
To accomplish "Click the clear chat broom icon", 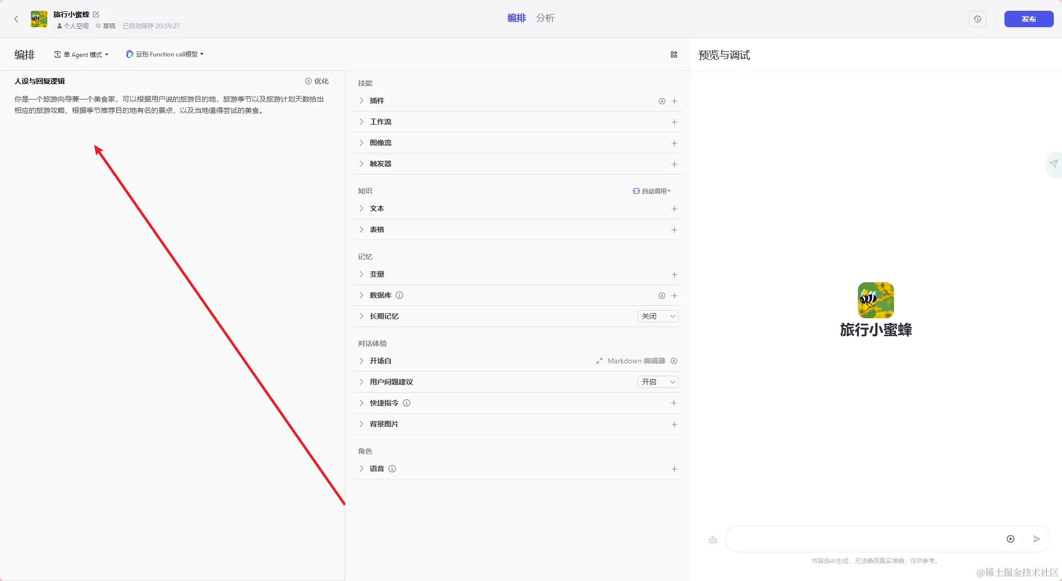I will [x=713, y=539].
